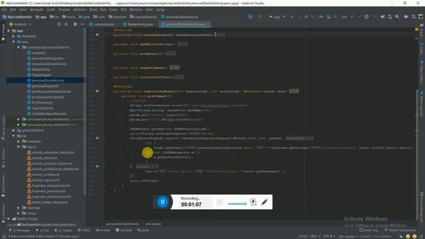The width and height of the screenshot is (425, 239).
Task: Click the Git master branch in status bar
Action: [348, 236]
